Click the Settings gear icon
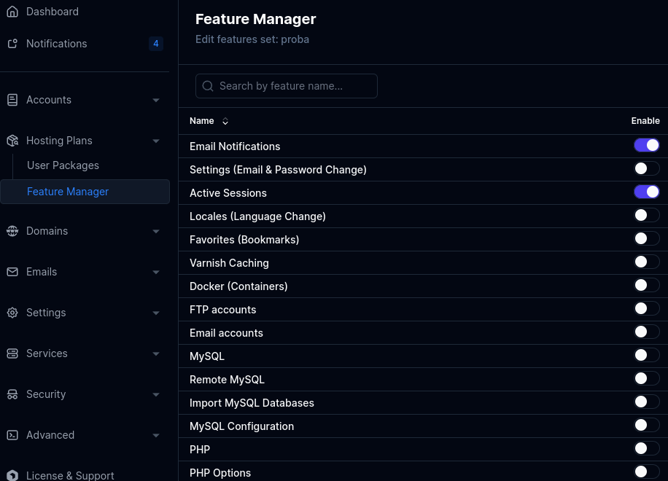 [x=12, y=313]
